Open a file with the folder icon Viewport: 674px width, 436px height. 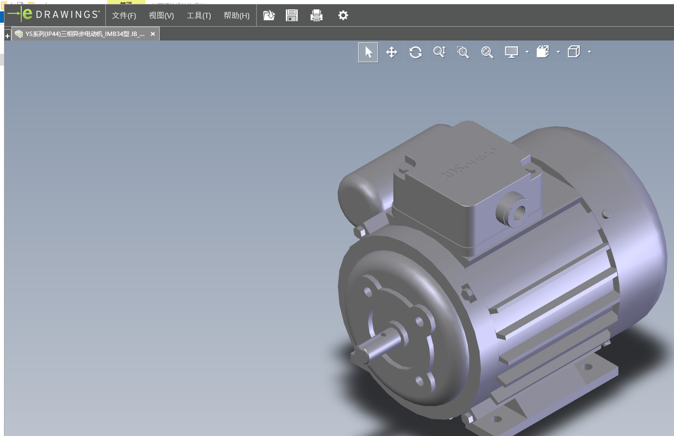pos(269,15)
